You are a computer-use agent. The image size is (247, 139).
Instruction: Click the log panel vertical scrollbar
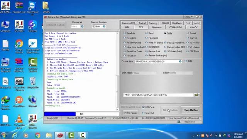[117, 71]
